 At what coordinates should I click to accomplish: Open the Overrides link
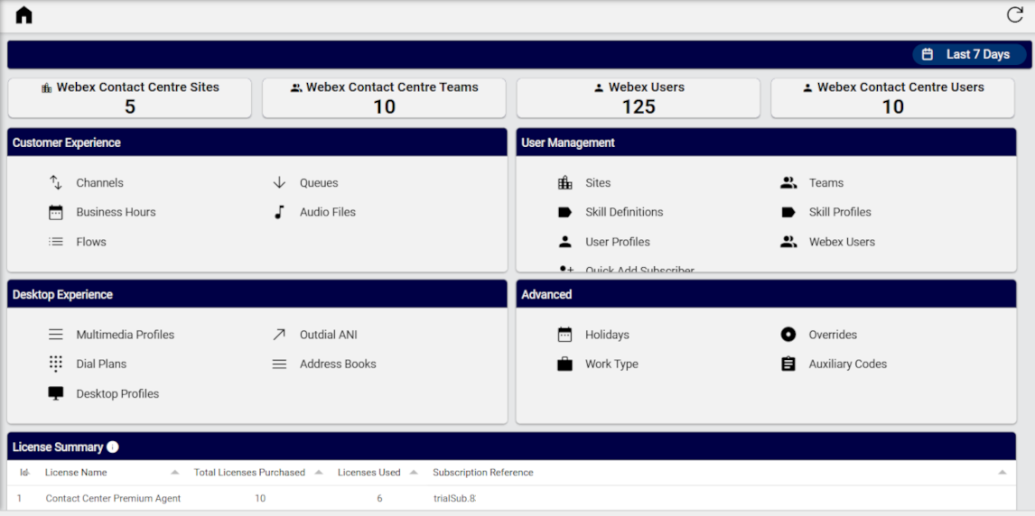point(833,335)
